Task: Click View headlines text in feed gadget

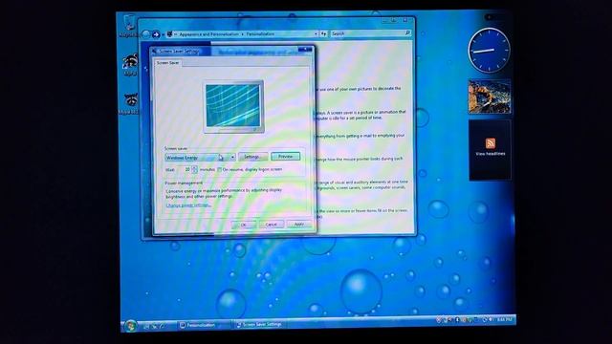Action: pos(491,154)
